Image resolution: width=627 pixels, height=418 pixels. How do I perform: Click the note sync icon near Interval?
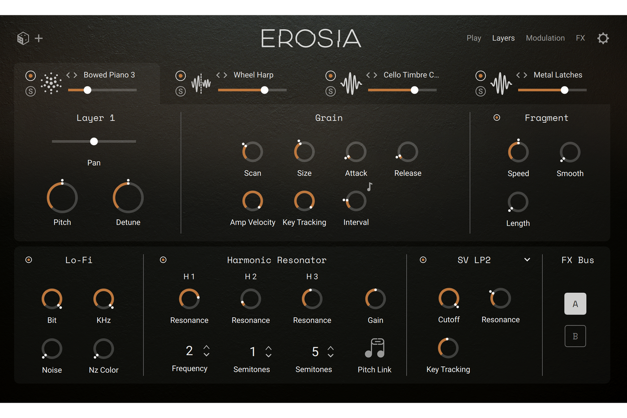[369, 186]
